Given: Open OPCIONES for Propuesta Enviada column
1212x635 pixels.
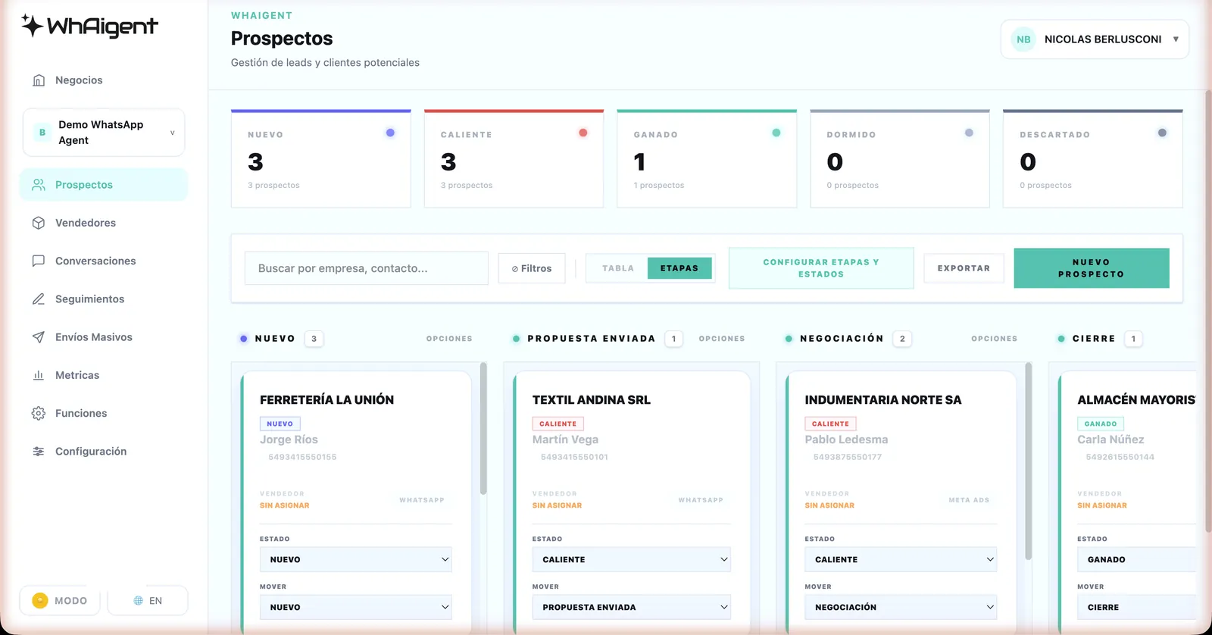Looking at the screenshot, I should pyautogui.click(x=722, y=339).
